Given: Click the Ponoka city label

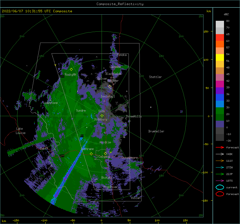Looking at the screenshot, I should [122, 55].
